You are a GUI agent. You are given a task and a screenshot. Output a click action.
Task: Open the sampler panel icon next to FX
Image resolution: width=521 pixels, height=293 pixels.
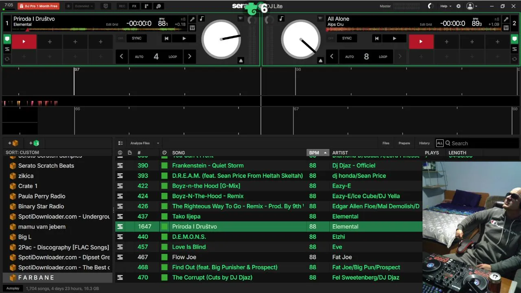147,6
